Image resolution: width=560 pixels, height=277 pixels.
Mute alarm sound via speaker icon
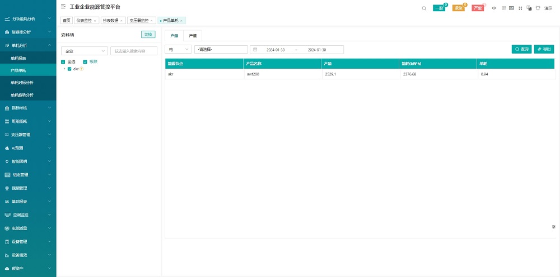[494, 8]
